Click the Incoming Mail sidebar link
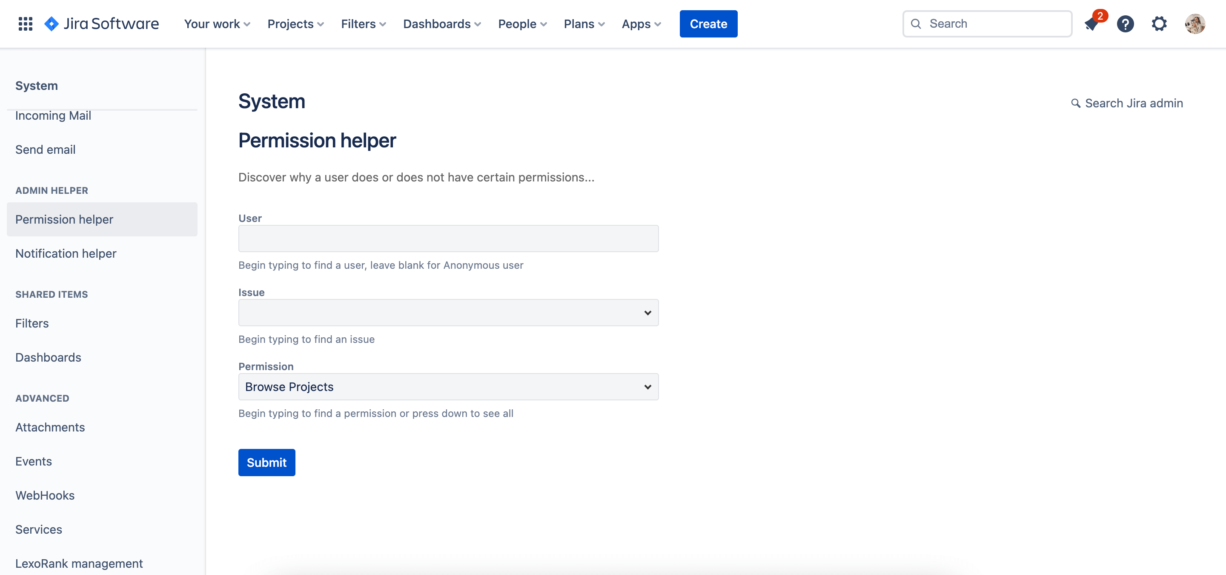Screen dimensions: 1226x575 click(x=53, y=115)
